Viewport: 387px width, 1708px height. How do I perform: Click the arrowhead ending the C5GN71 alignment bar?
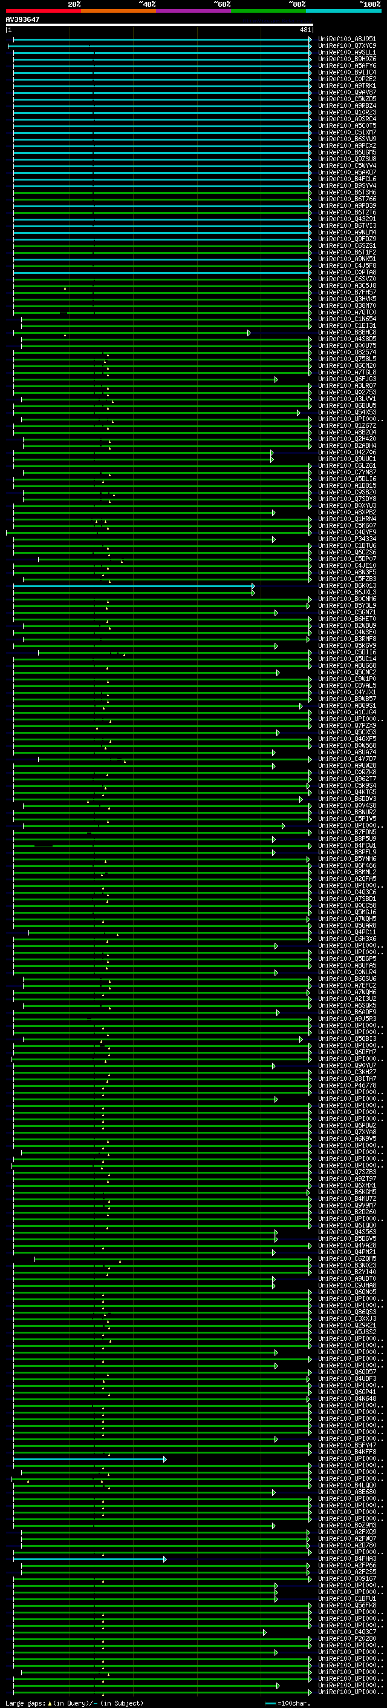pos(276,612)
